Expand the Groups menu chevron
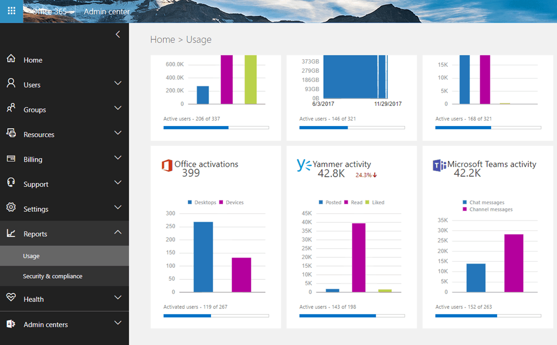This screenshot has height=345, width=557. (117, 108)
